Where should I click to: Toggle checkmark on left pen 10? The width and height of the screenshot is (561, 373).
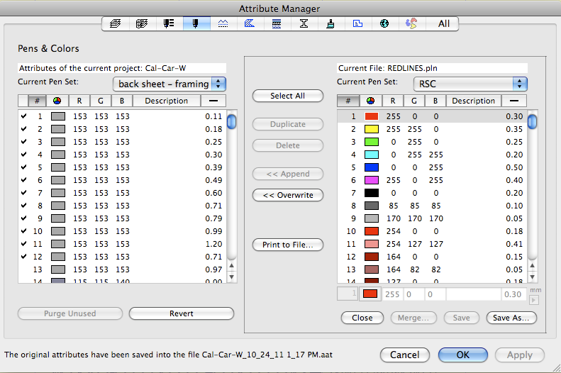coord(23,231)
